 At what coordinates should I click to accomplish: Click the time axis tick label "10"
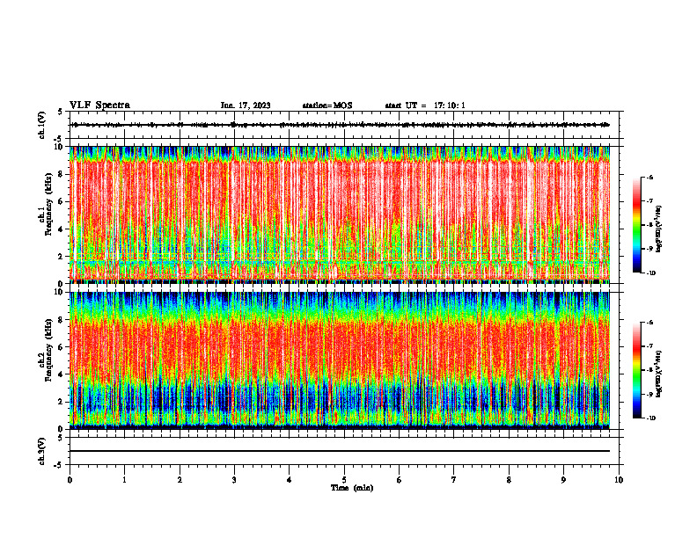(x=619, y=480)
